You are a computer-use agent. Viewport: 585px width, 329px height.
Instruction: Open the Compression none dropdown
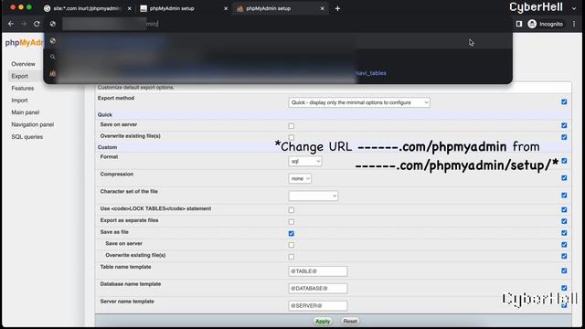click(x=300, y=179)
